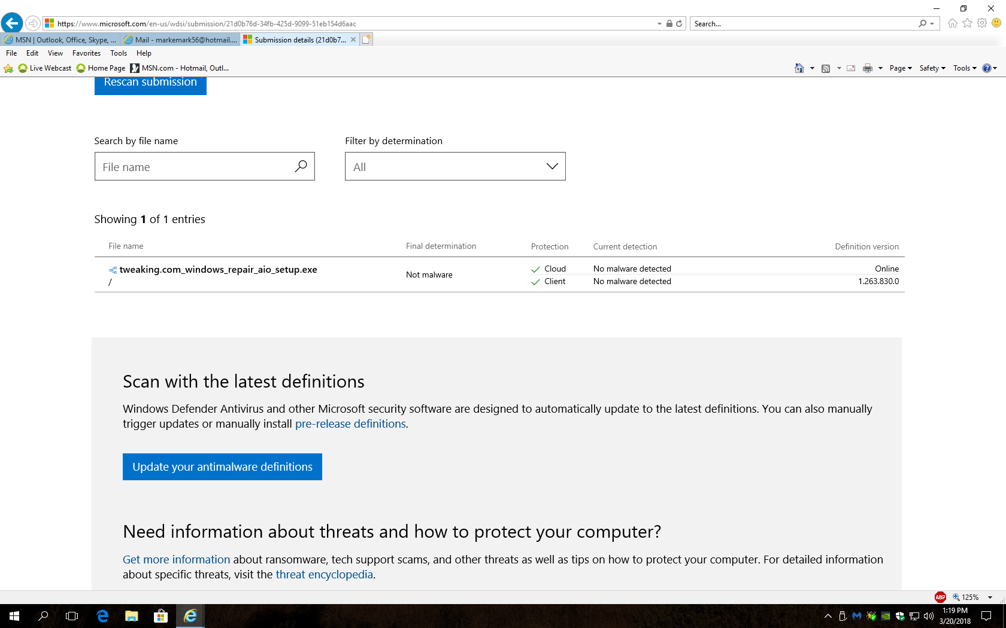The width and height of the screenshot is (1006, 628).
Task: Open the pre-release definitions link
Action: (x=350, y=424)
